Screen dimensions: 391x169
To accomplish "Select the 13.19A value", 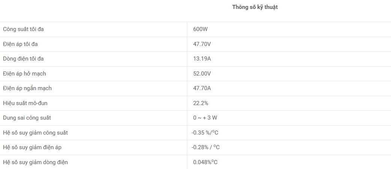I will [x=202, y=59].
